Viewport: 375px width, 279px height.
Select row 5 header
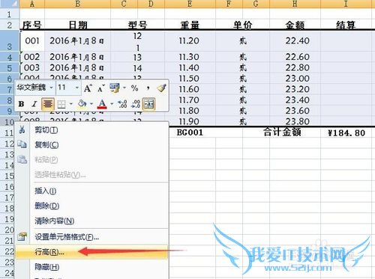pyautogui.click(x=10, y=68)
